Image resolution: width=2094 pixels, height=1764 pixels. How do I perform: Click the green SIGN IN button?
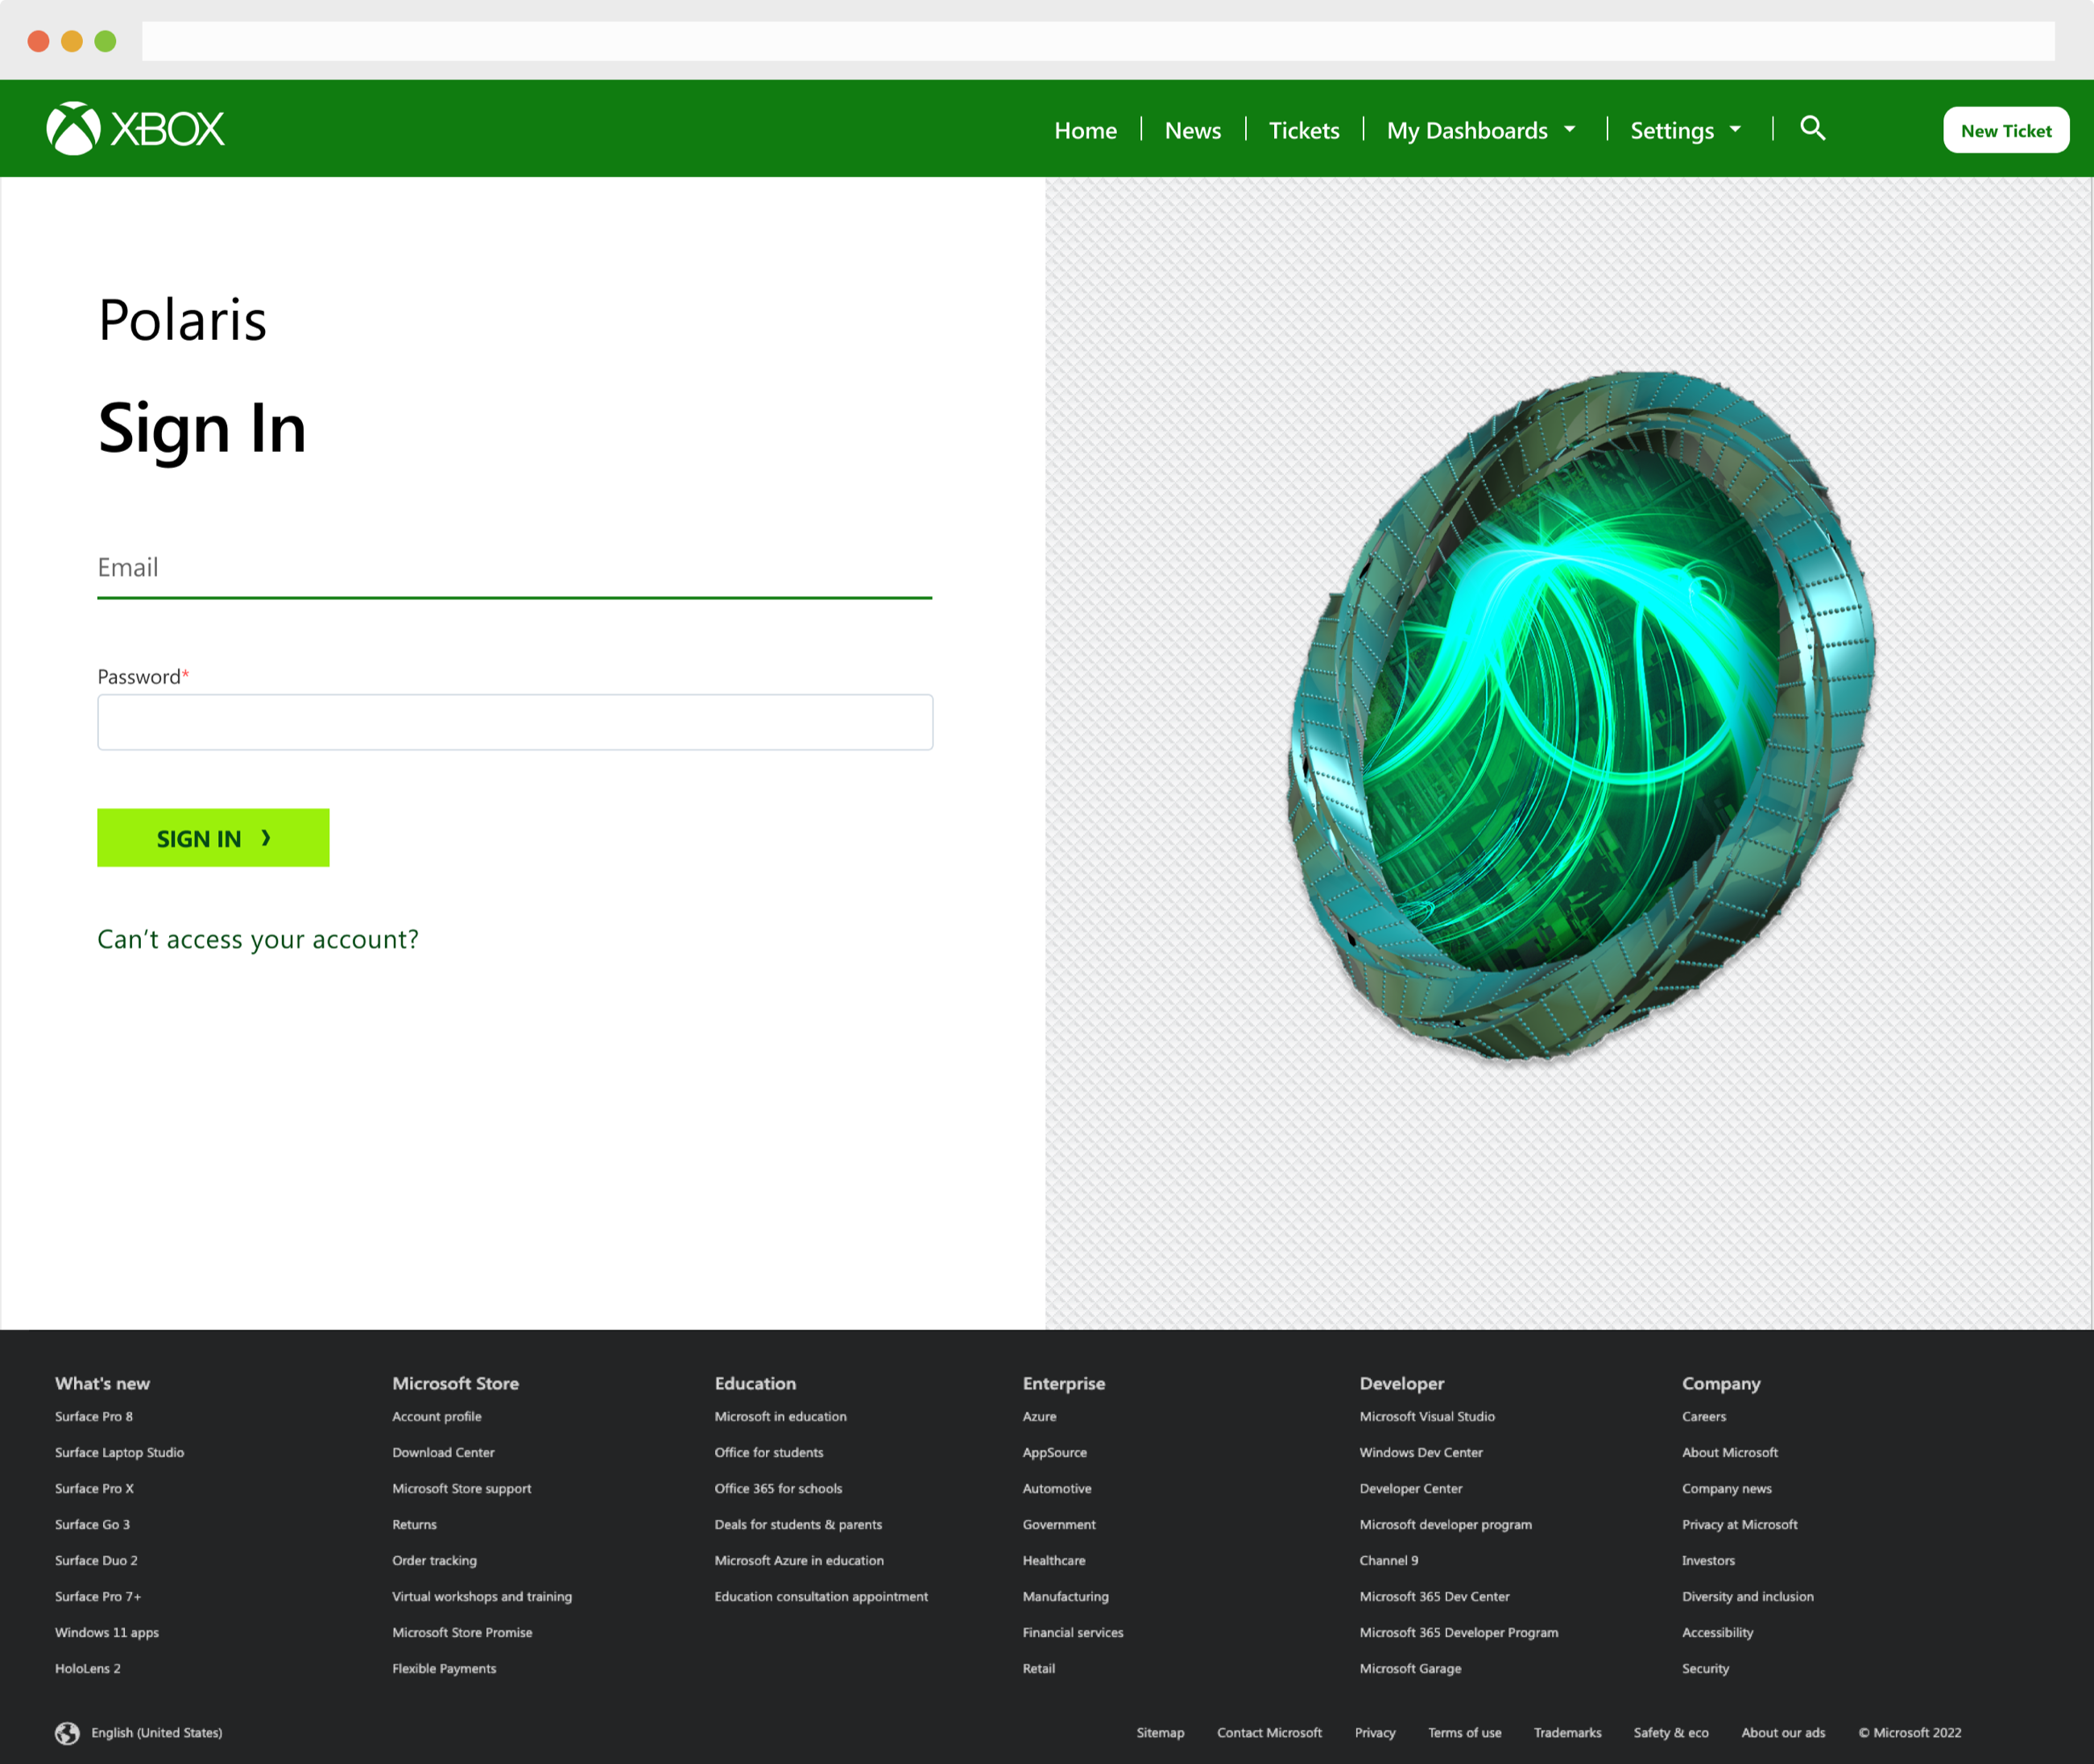click(x=213, y=838)
